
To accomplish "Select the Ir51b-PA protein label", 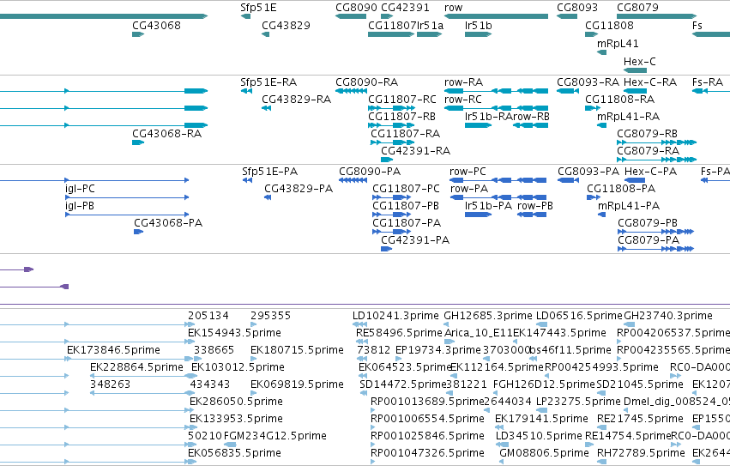I will (488, 206).
